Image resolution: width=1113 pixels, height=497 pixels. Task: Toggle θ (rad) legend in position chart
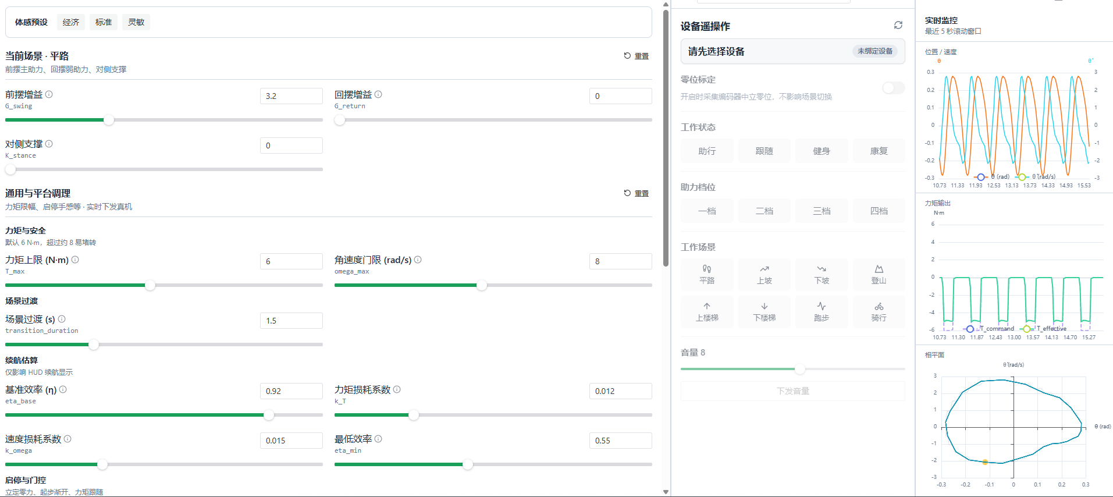[x=992, y=176]
